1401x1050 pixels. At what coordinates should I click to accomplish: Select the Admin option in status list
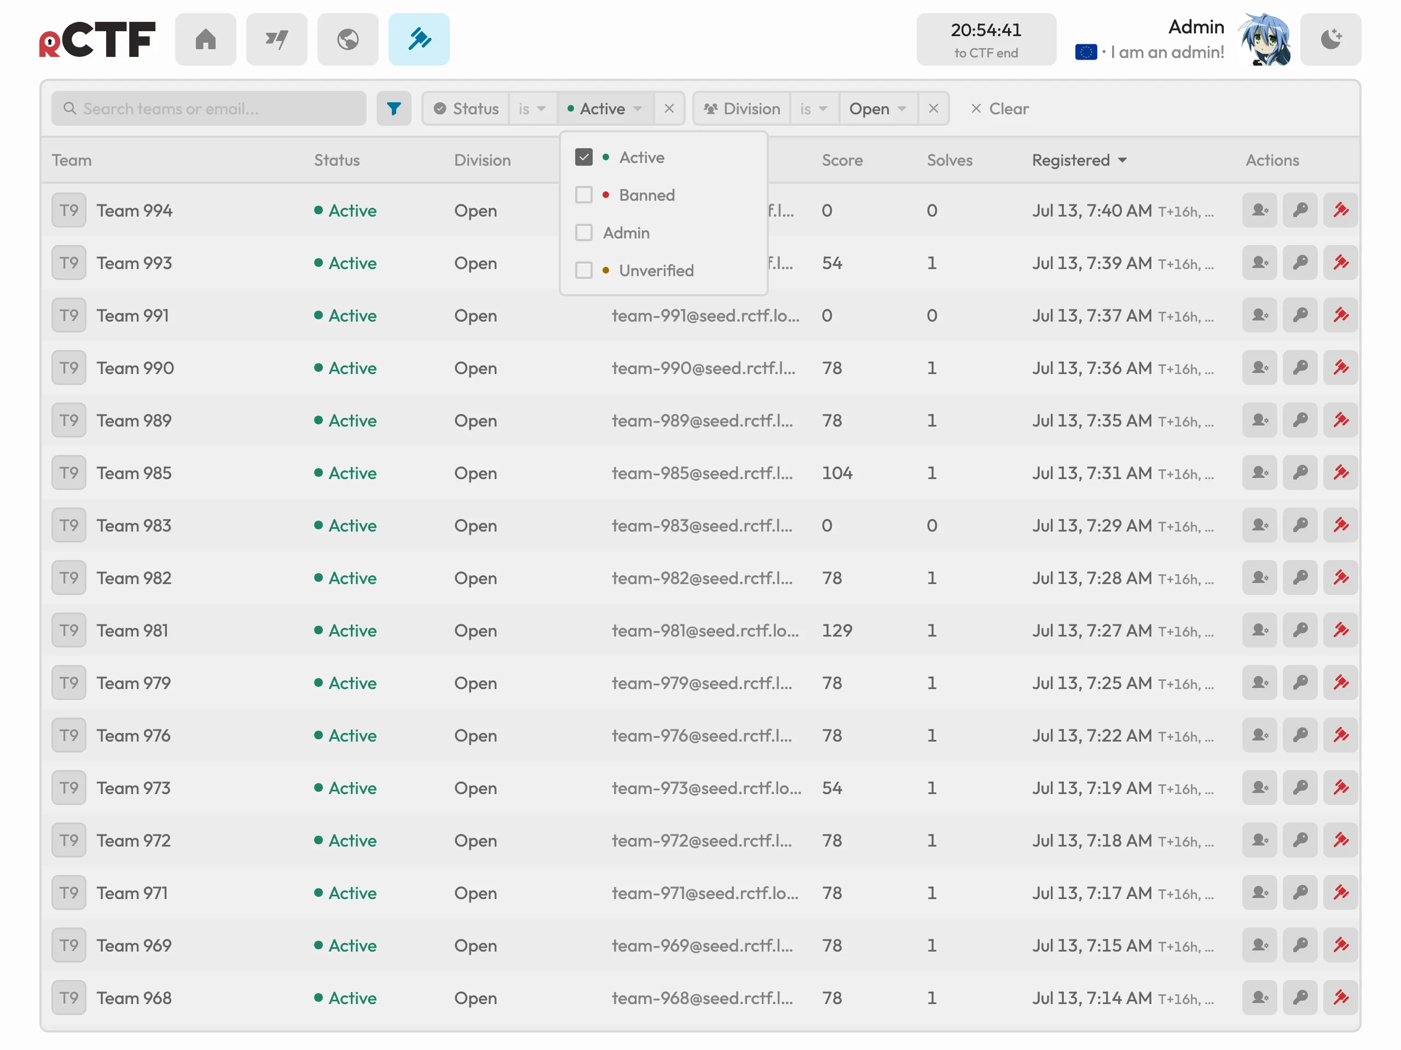tap(626, 233)
